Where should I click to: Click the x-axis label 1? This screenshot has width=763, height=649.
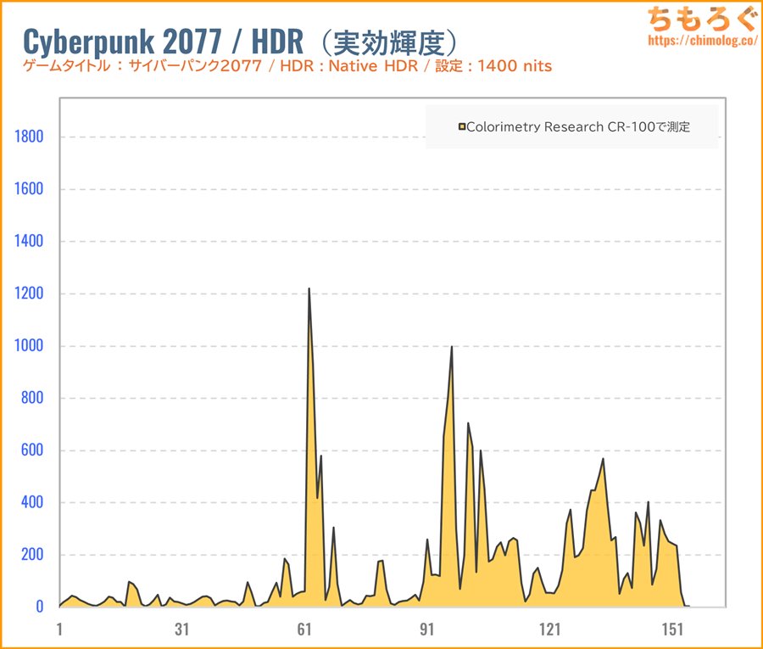[x=59, y=629]
